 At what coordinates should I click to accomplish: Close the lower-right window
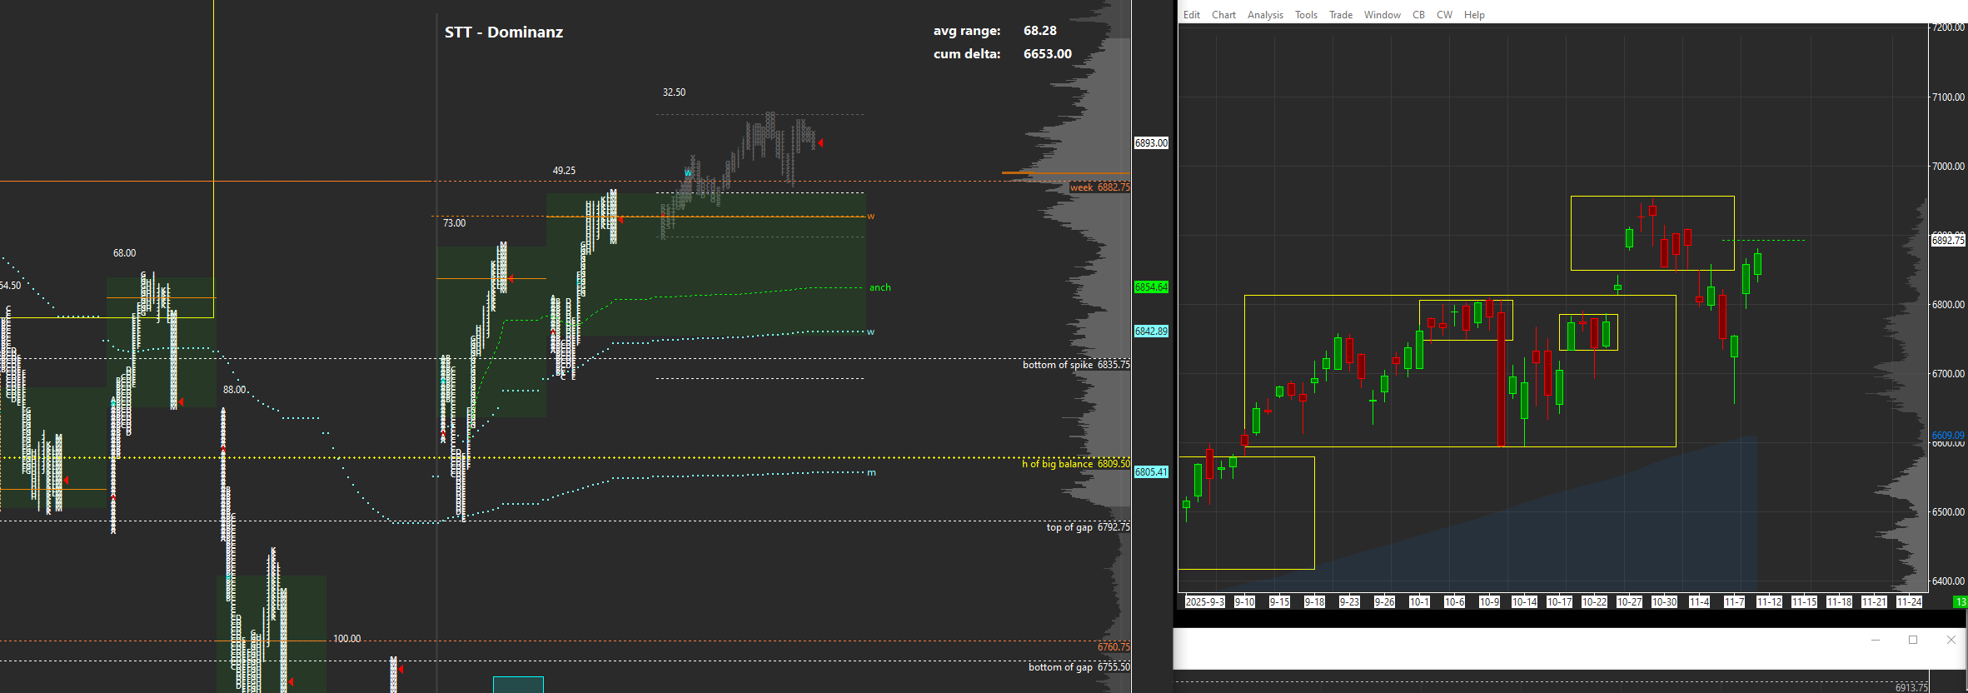[1951, 640]
